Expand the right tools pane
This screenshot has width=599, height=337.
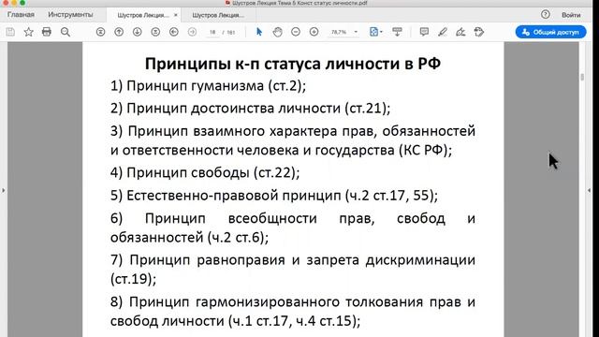pyautogui.click(x=589, y=190)
